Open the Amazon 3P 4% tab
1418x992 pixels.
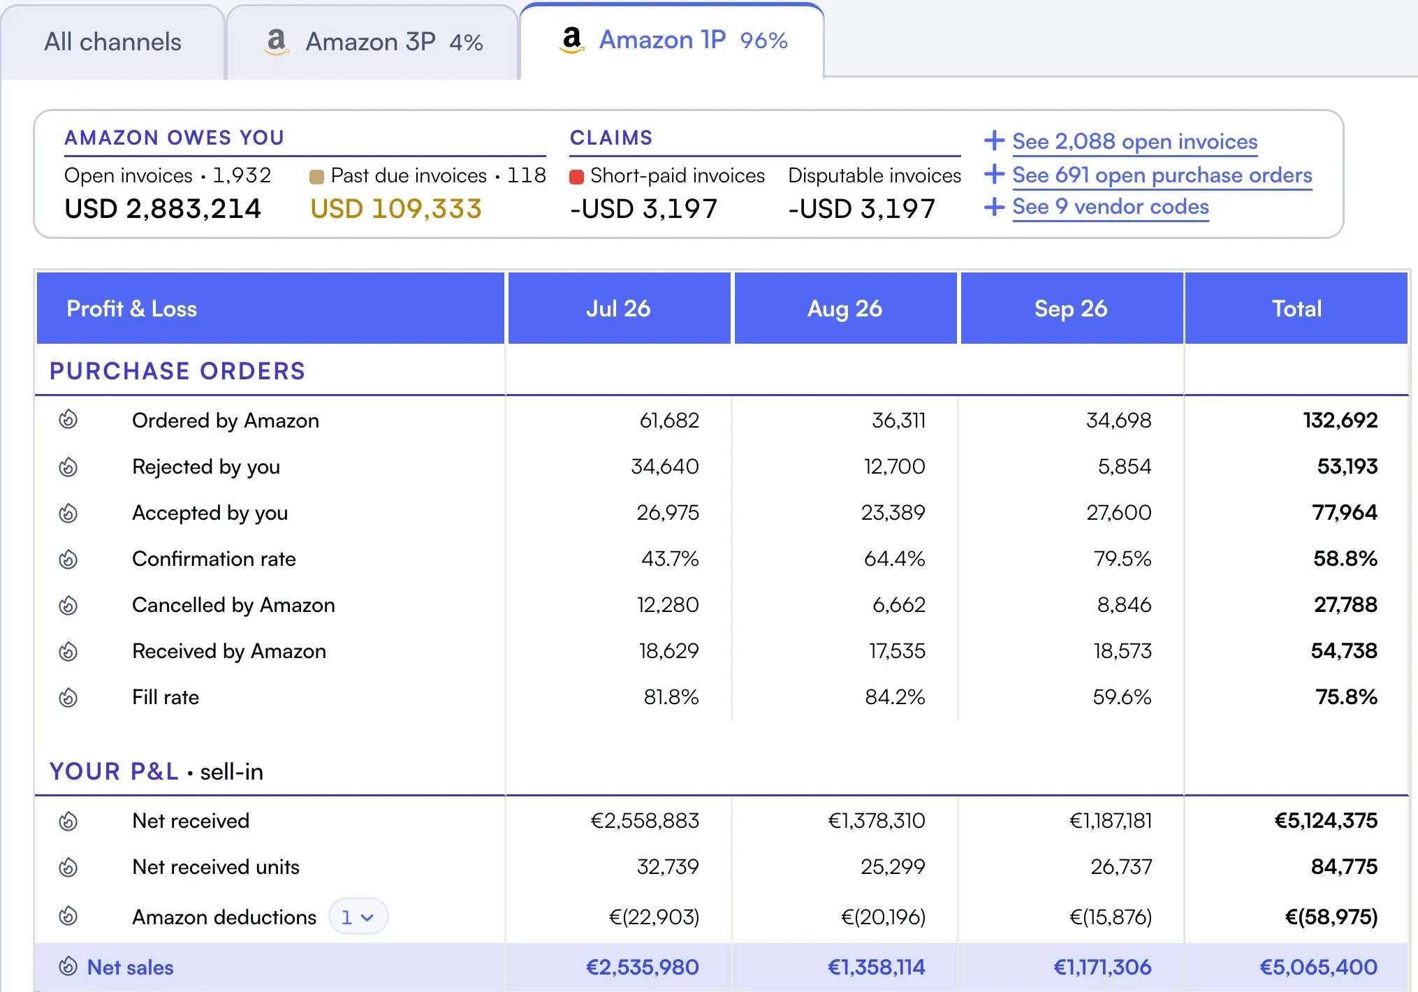(x=372, y=42)
